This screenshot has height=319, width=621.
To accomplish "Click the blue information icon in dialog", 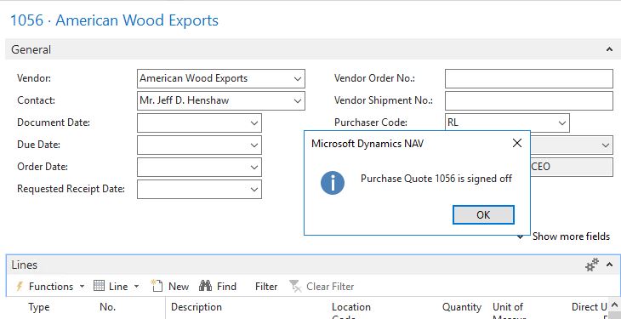I will [333, 183].
